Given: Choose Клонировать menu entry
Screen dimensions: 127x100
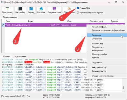Looking at the screenshot, I should (107, 51).
